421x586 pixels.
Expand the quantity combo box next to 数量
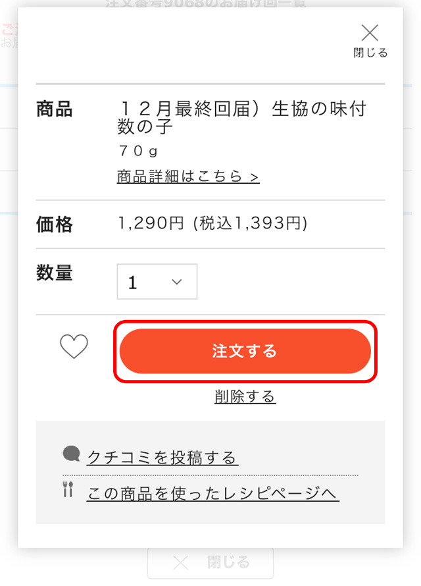coord(157,282)
